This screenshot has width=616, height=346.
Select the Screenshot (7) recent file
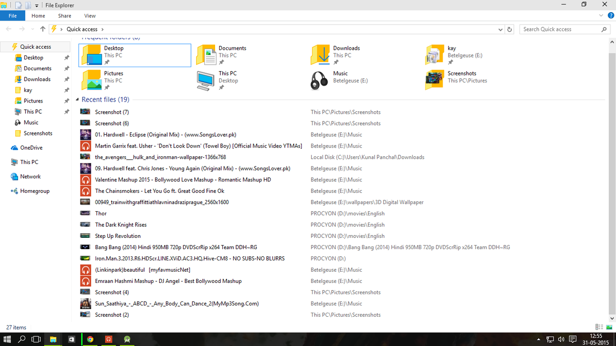(111, 112)
